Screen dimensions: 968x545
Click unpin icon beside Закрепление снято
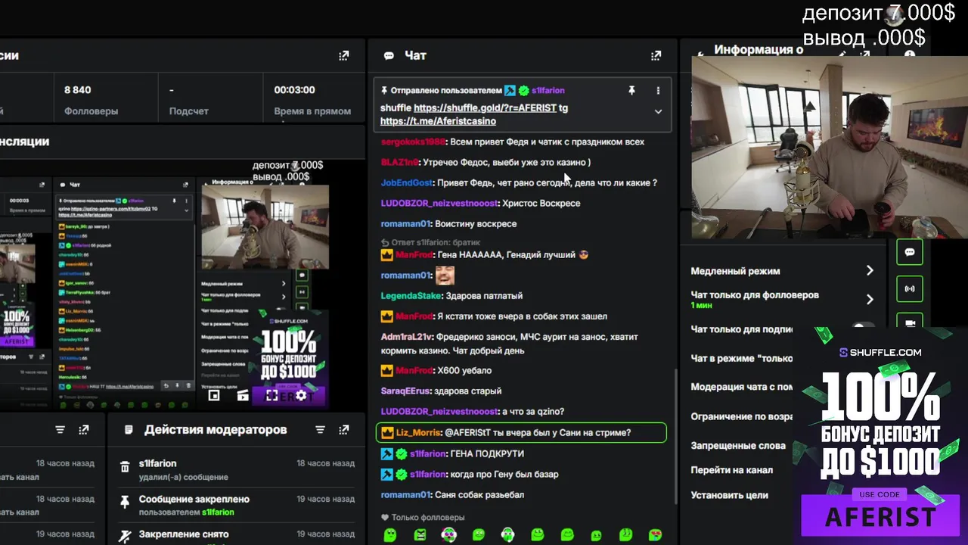pos(125,536)
